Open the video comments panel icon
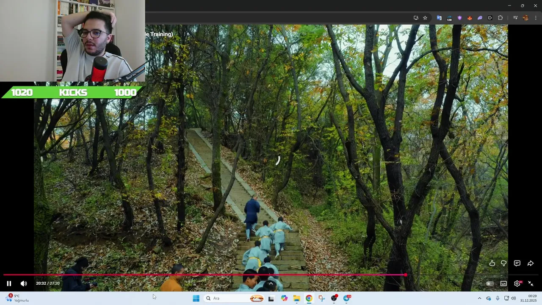This screenshot has height=305, width=542. pyautogui.click(x=517, y=263)
